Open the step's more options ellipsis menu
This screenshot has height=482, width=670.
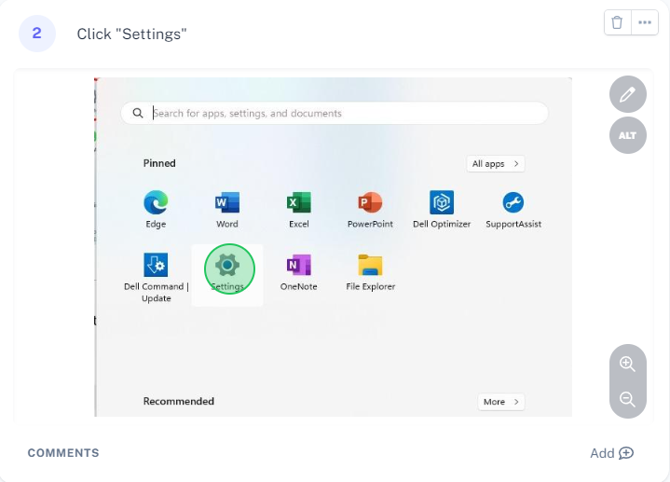tap(644, 22)
